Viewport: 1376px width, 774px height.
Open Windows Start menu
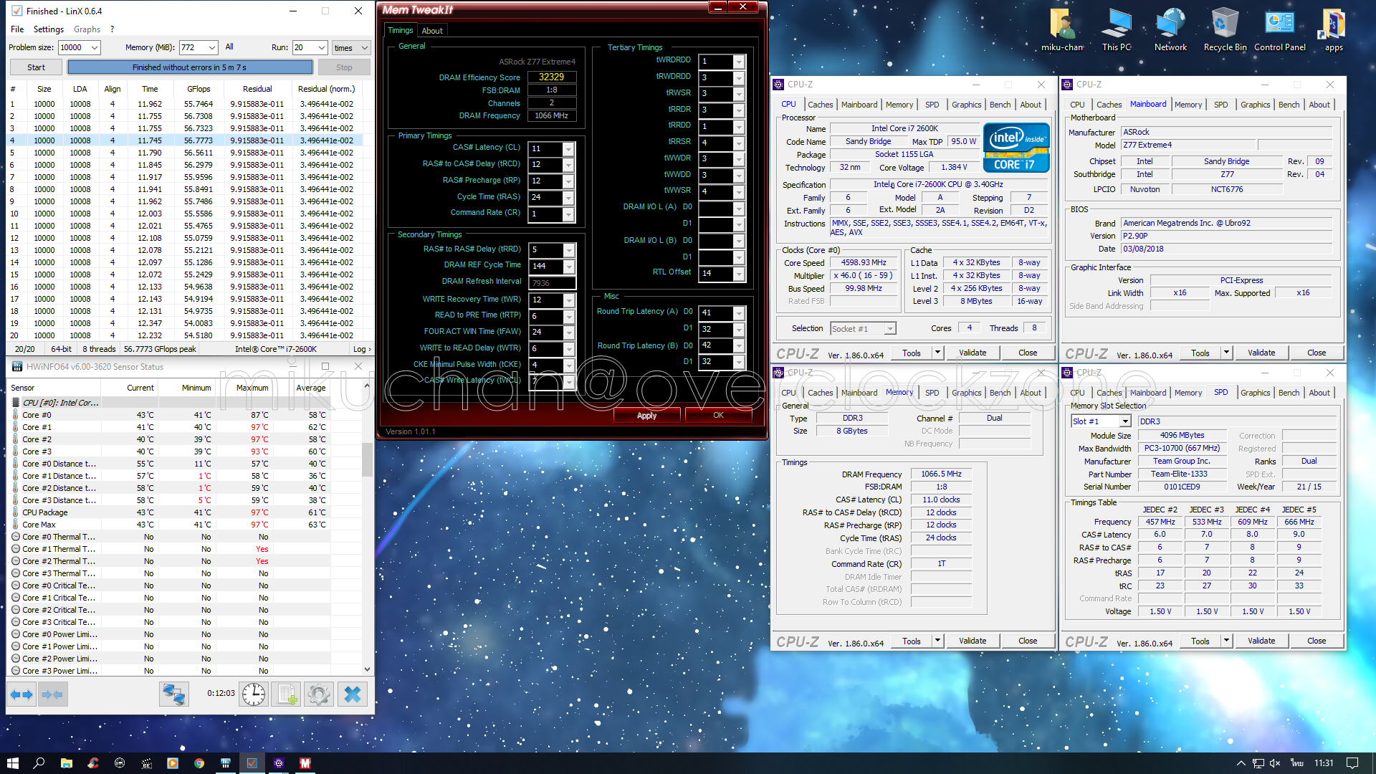(x=12, y=763)
